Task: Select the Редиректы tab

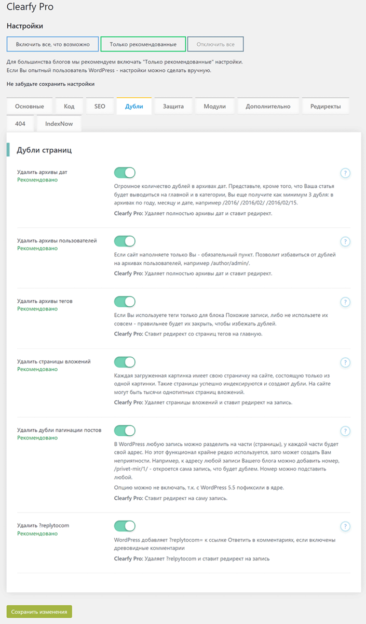Action: [326, 106]
